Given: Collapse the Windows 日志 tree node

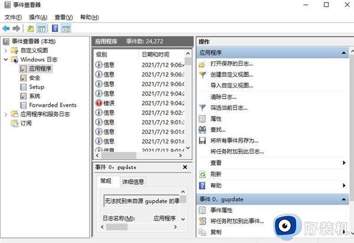Looking at the screenshot, I should pyautogui.click(x=6, y=60).
